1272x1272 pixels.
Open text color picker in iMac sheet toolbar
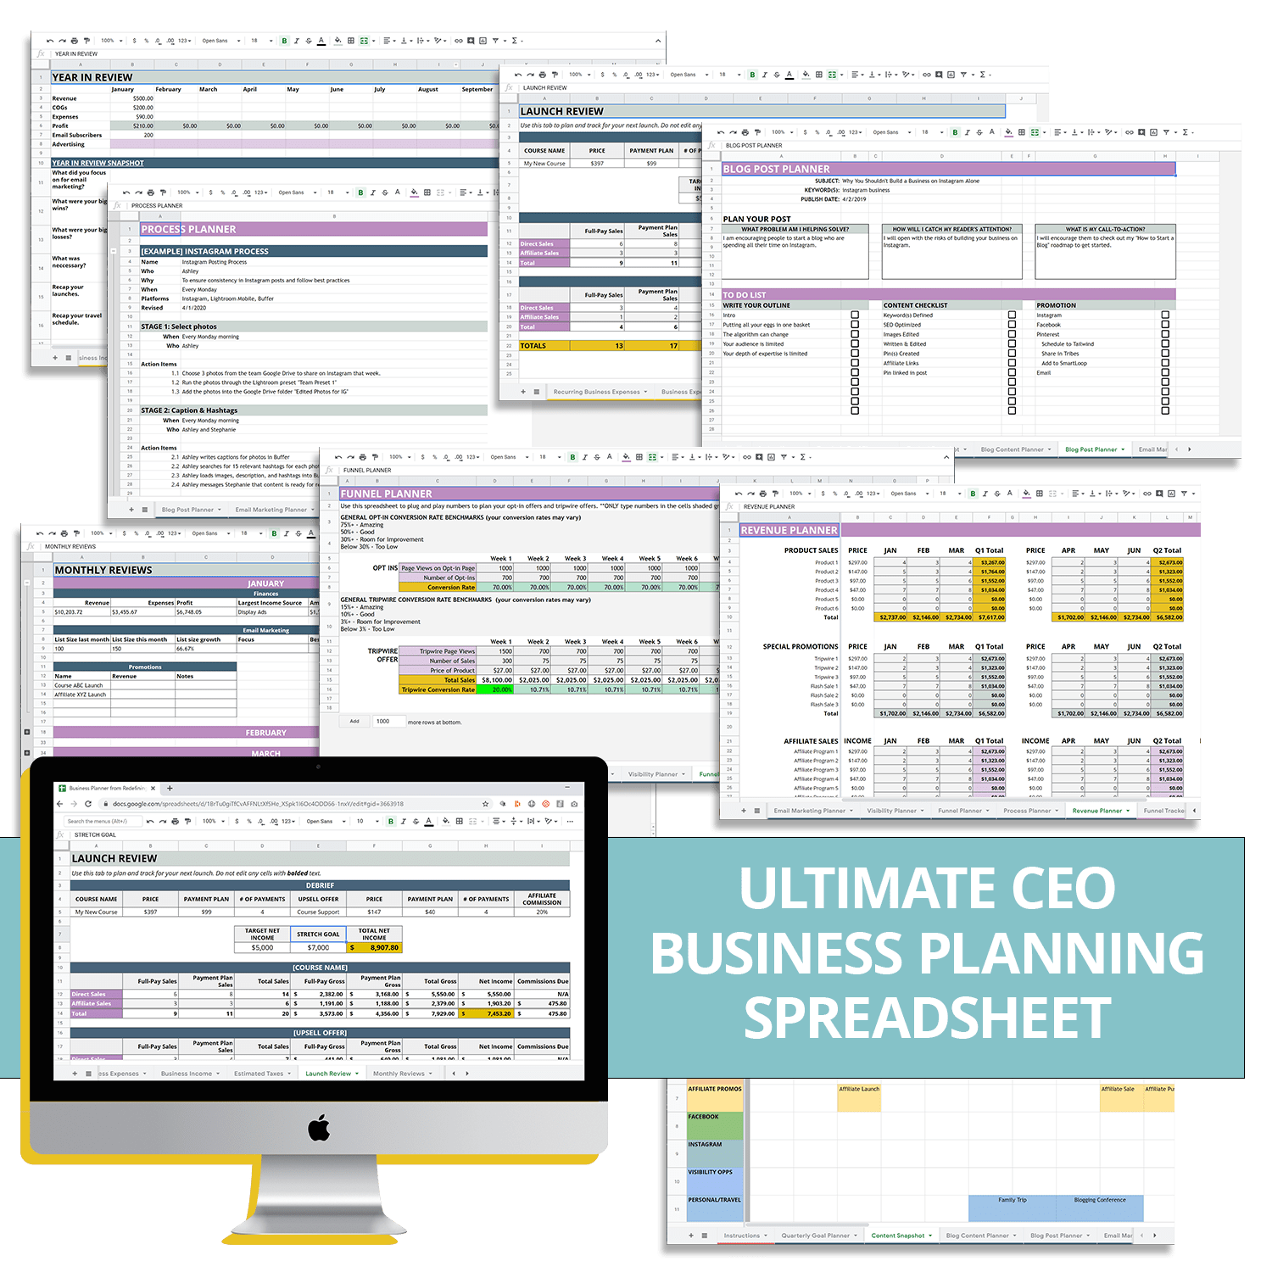(429, 821)
